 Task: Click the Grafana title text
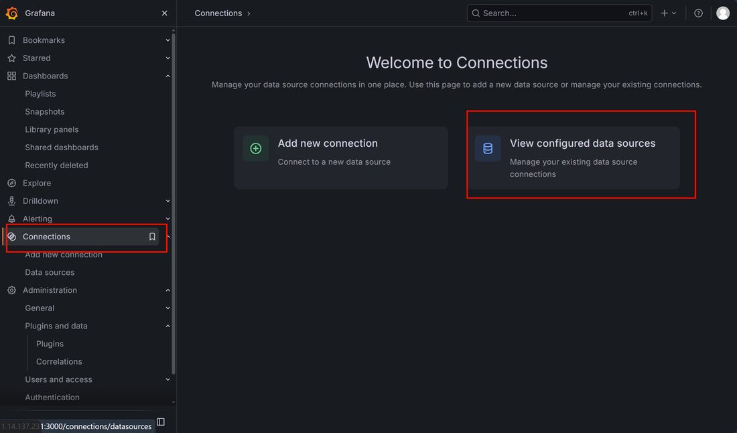(x=40, y=13)
